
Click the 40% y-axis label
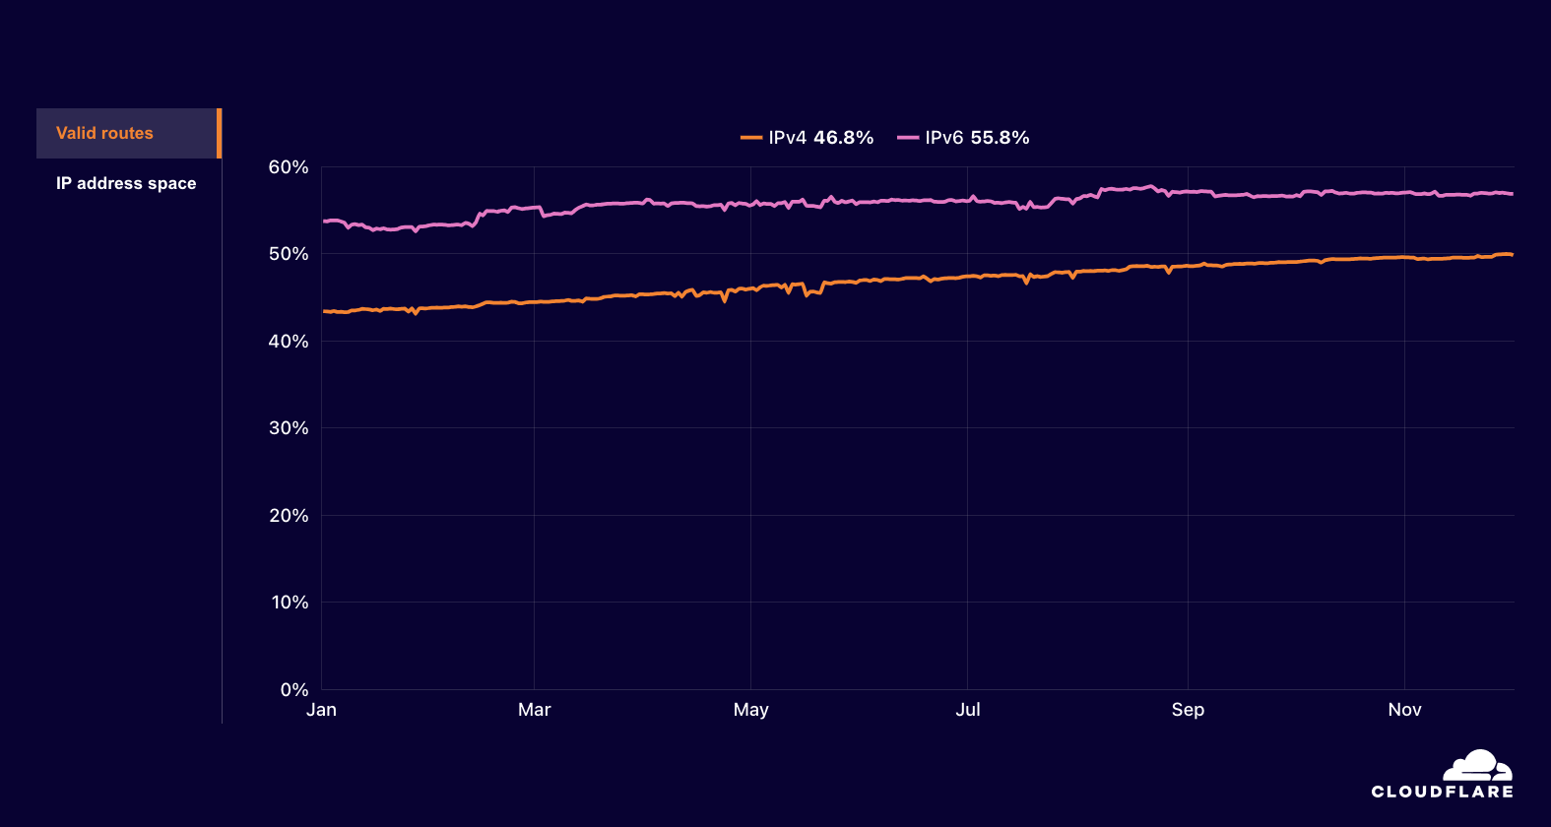click(289, 342)
